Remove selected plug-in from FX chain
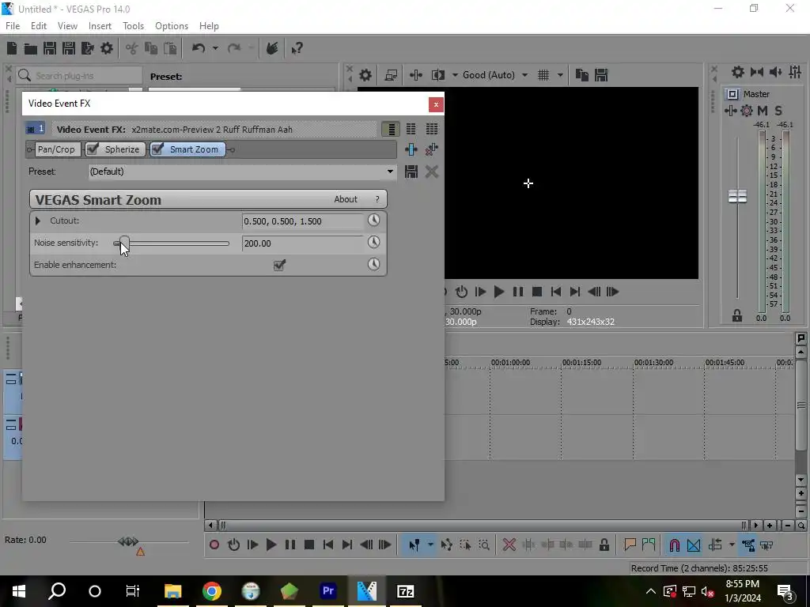This screenshot has height=607, width=810. tap(431, 149)
